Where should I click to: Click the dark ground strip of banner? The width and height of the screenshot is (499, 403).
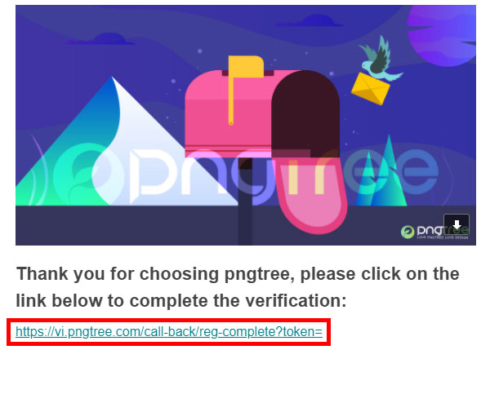coord(246,225)
